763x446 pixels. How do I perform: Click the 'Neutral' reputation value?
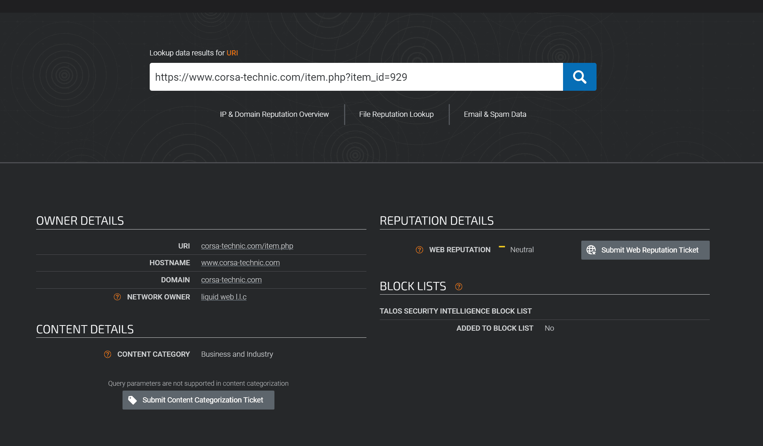(x=522, y=250)
